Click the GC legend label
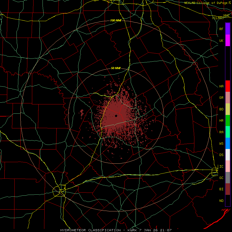Image resolution: width=232 pixels, height=232 pixels. (221, 178)
